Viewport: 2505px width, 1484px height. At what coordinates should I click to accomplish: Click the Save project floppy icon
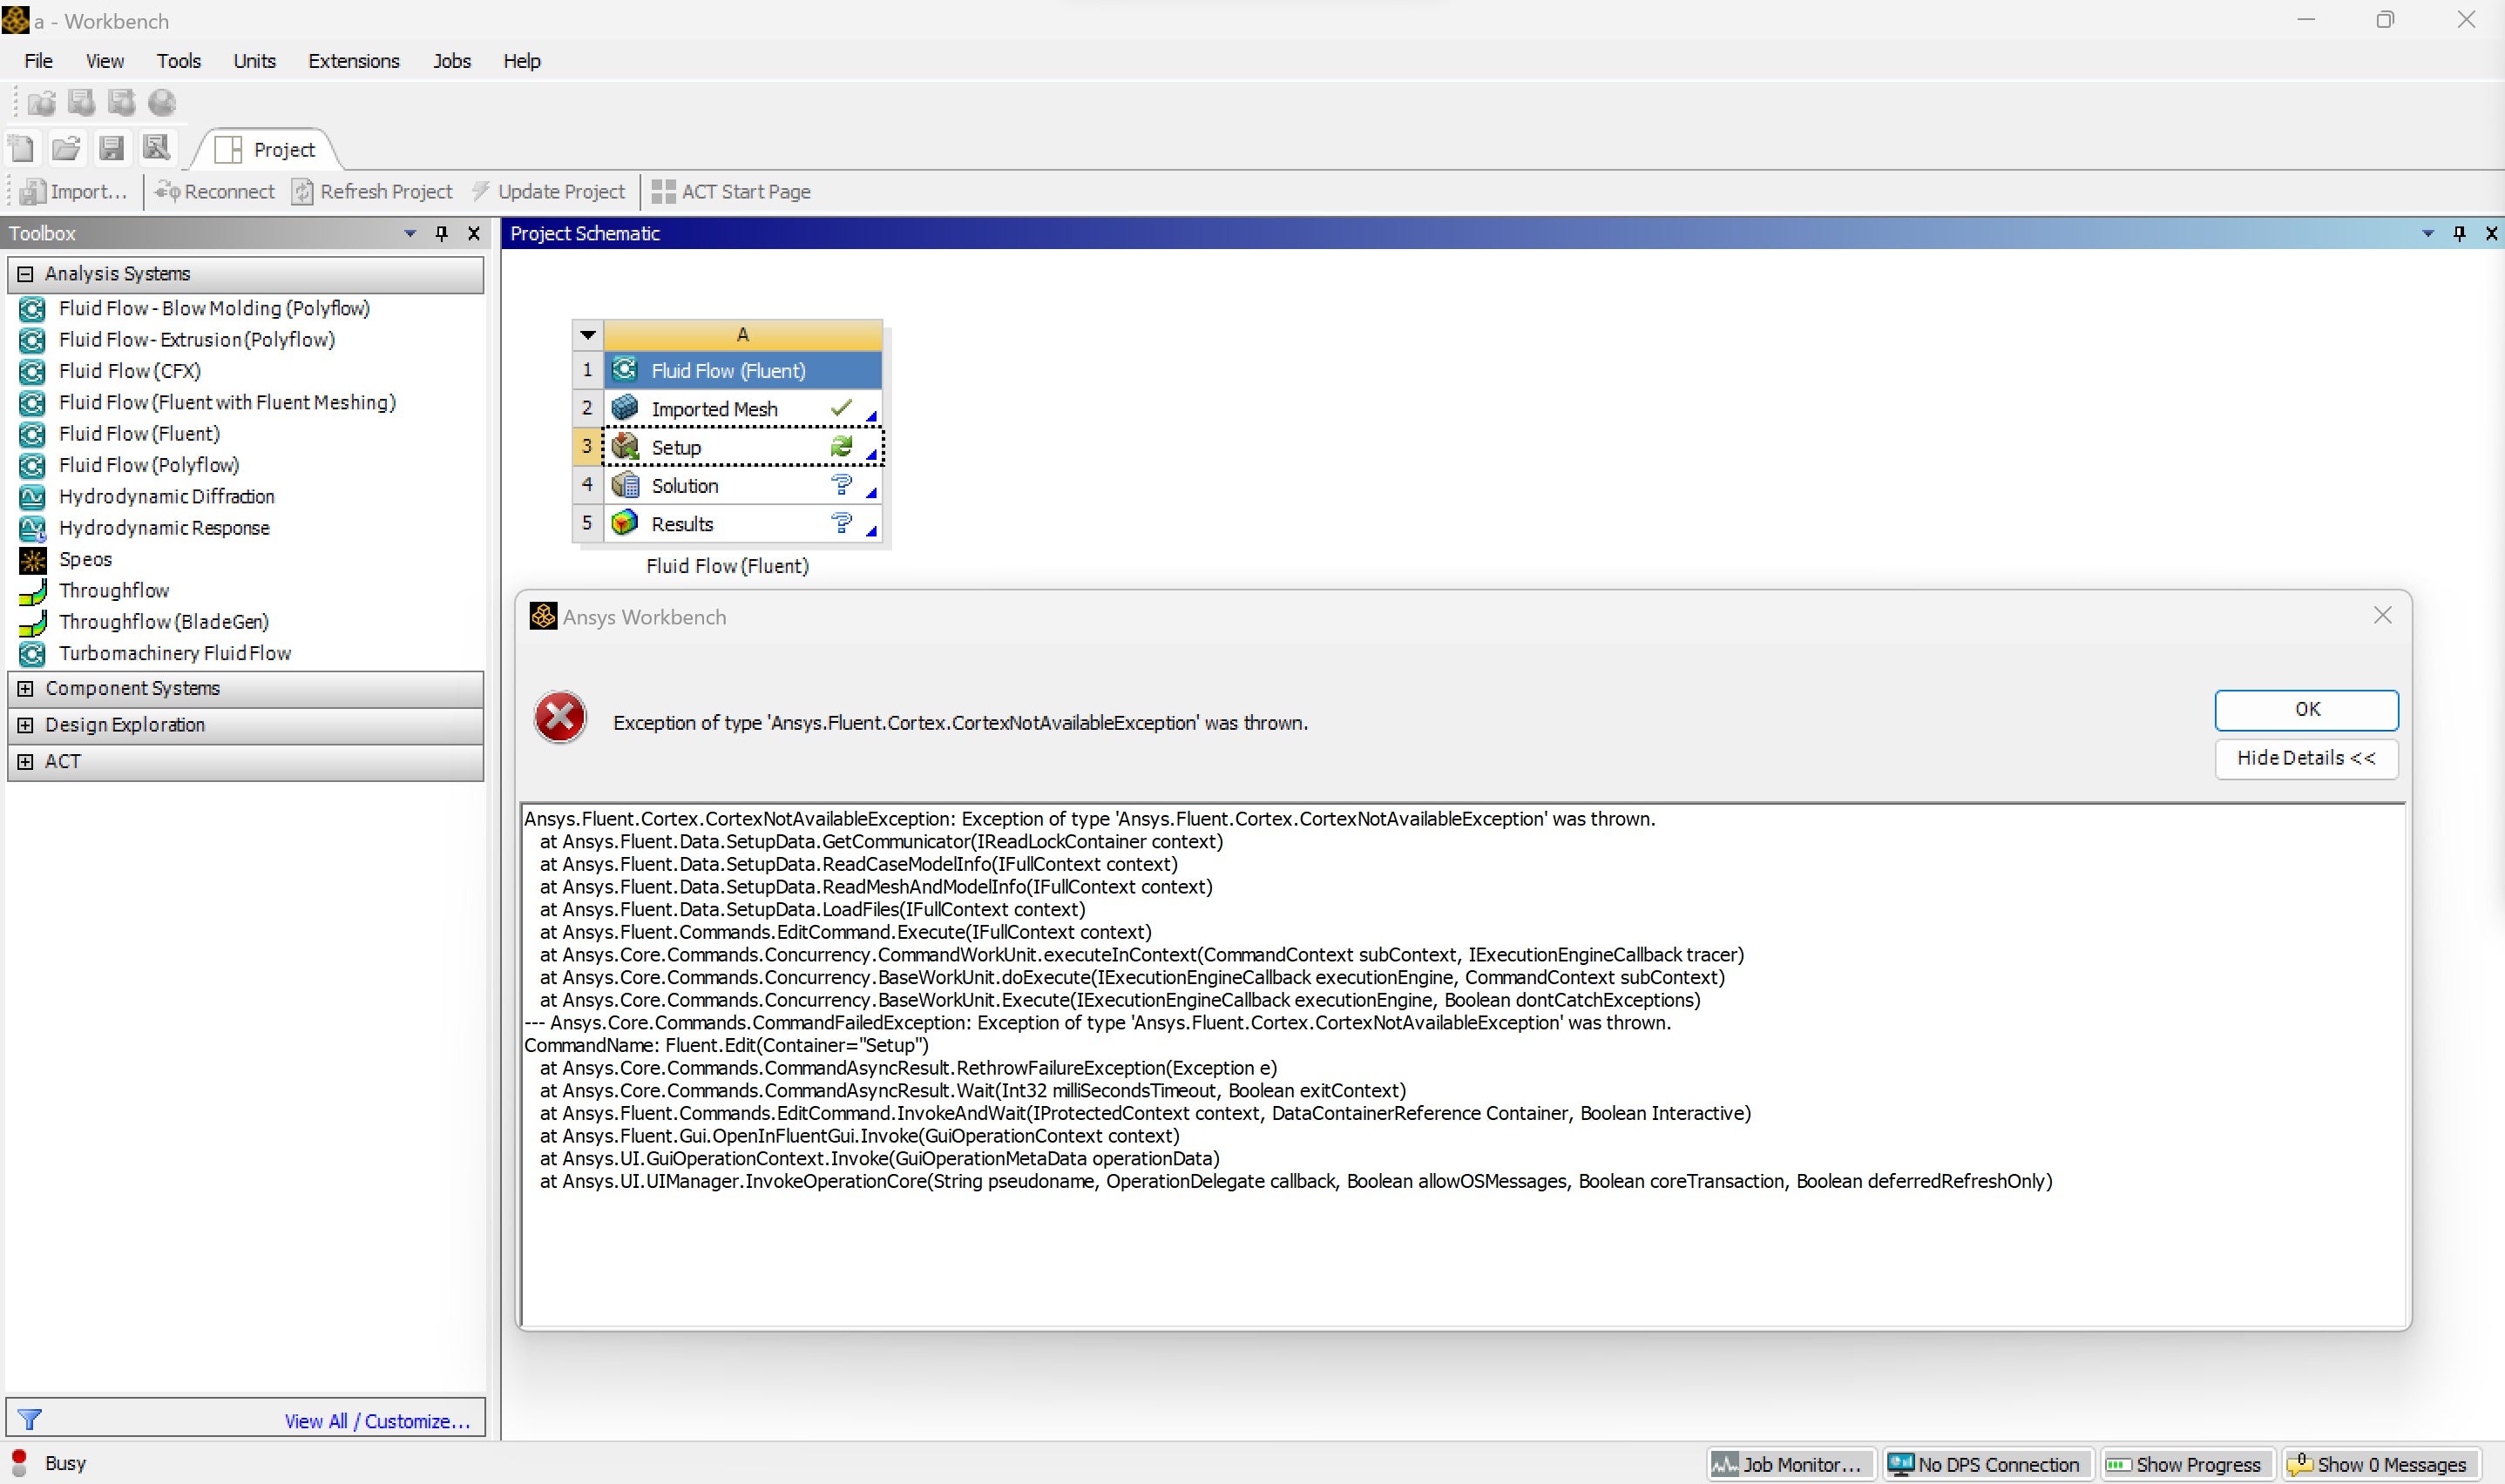pyautogui.click(x=111, y=149)
